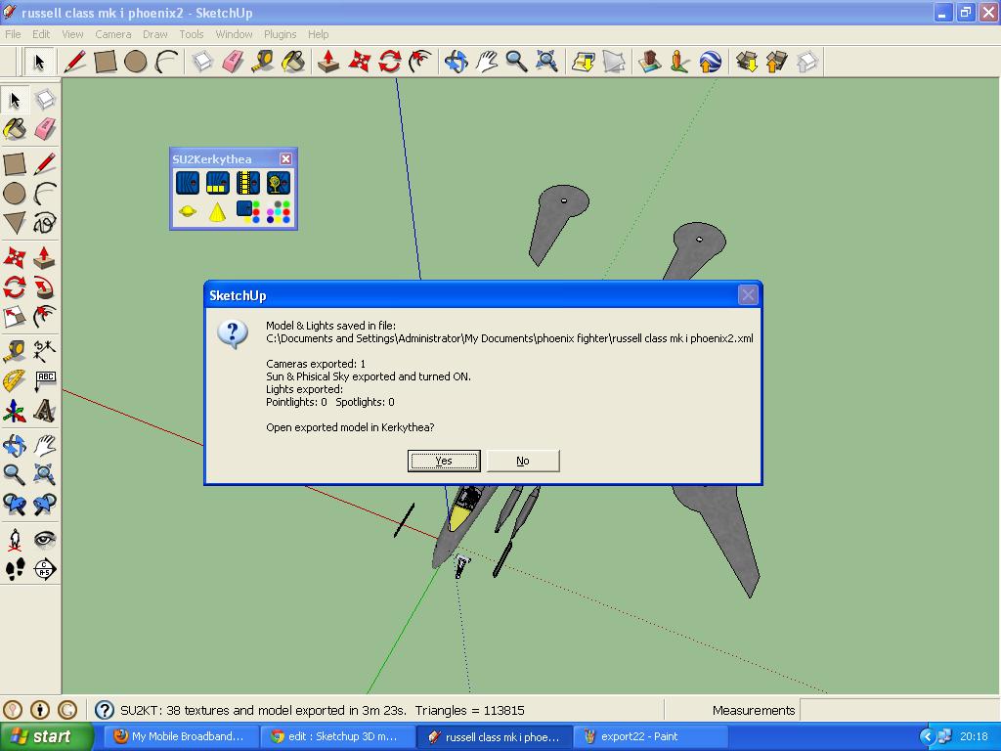Select Position Camera tool in left toolbar

pos(14,540)
